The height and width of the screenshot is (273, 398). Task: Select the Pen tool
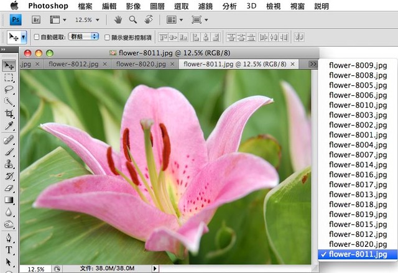coord(9,238)
